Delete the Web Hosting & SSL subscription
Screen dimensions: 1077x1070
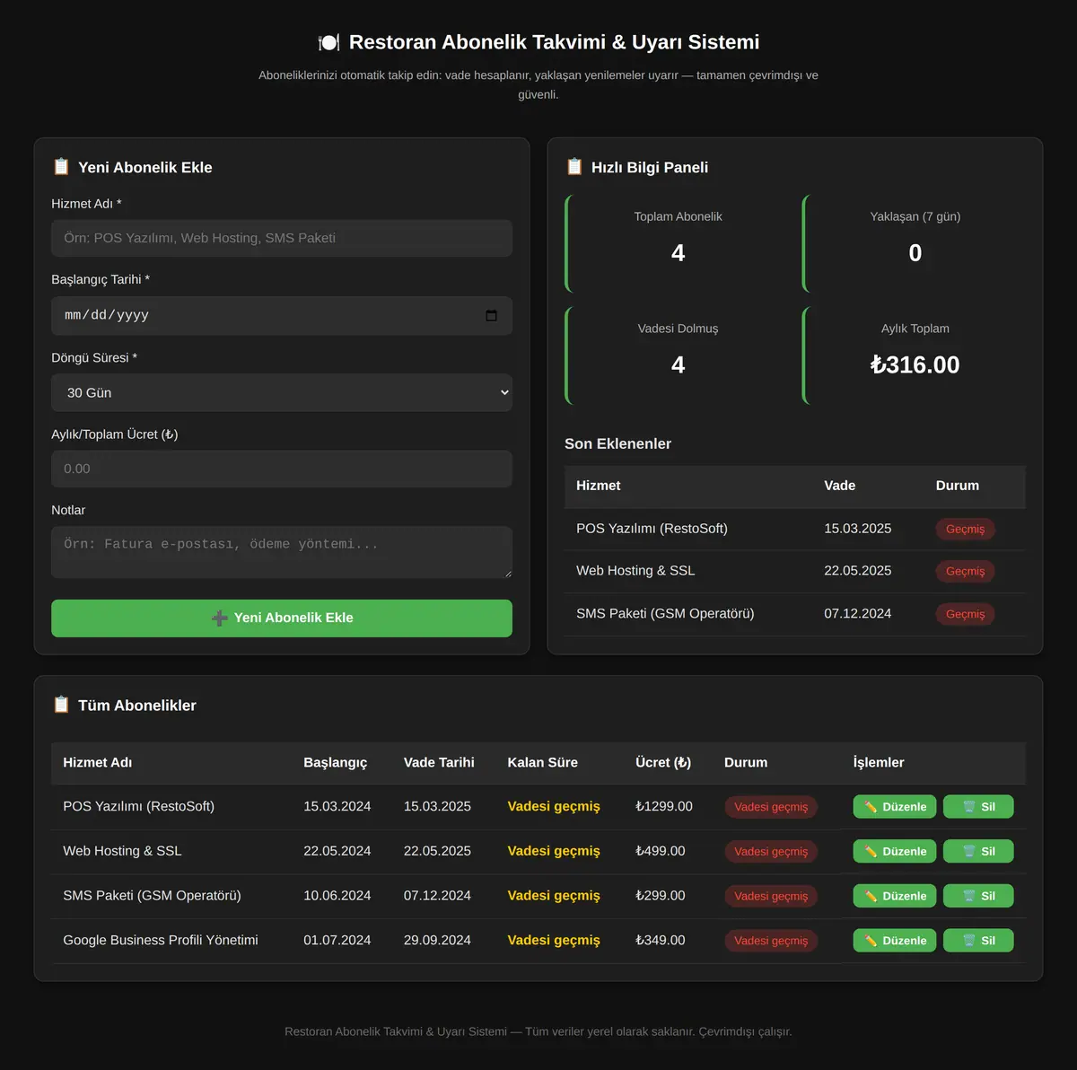coord(978,851)
